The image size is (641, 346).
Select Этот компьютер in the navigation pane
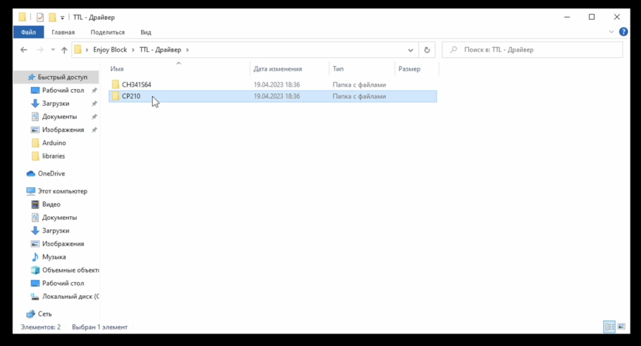[62, 191]
